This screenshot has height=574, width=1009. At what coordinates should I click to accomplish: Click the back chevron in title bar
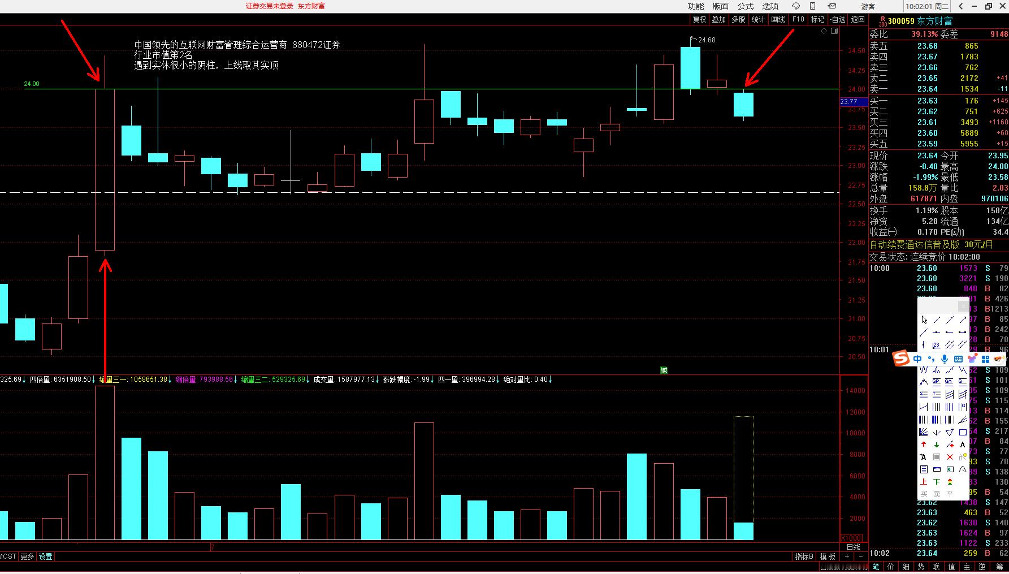click(961, 6)
